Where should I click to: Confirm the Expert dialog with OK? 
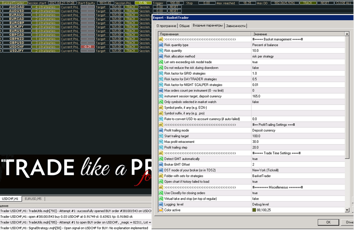pos(328,222)
